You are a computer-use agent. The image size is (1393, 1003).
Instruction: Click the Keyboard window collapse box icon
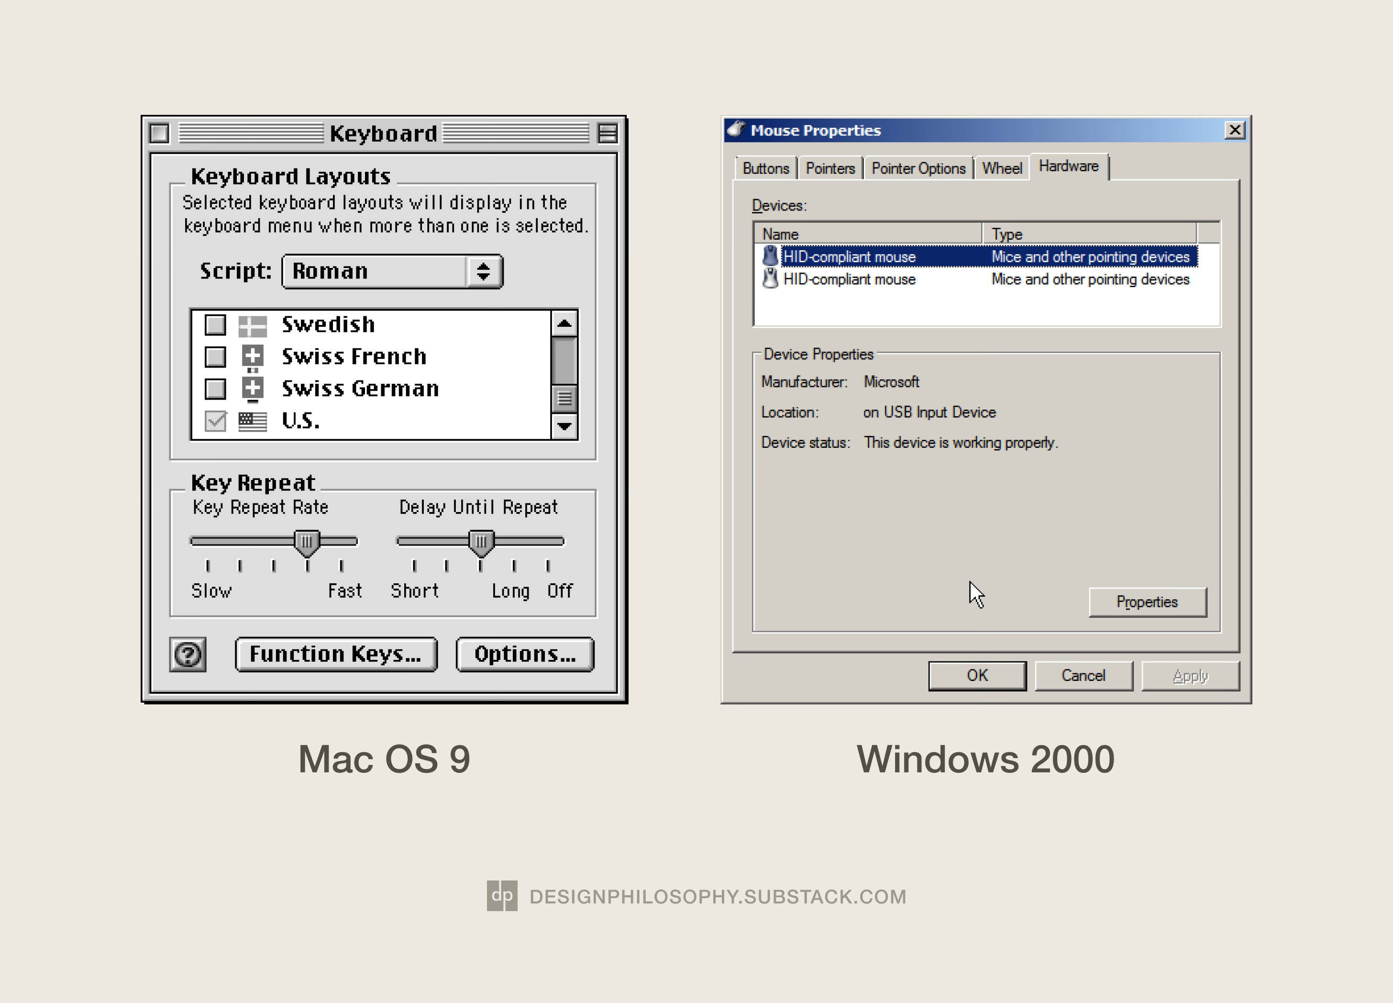point(608,133)
